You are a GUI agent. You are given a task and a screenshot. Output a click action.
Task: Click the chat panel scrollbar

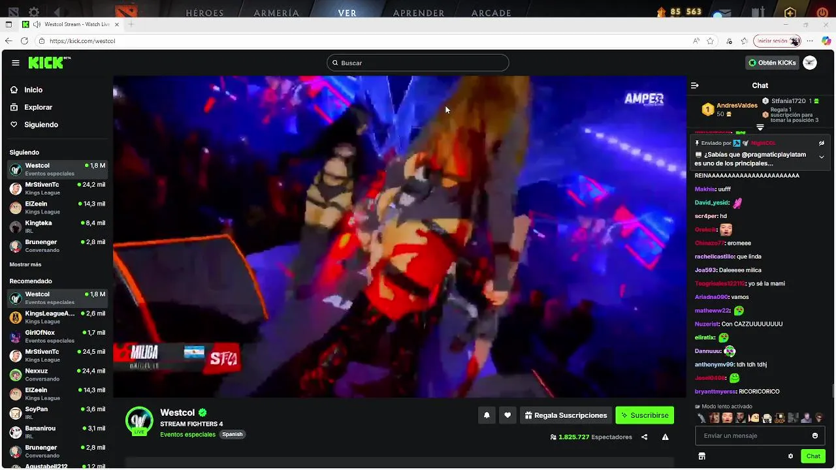point(833,390)
